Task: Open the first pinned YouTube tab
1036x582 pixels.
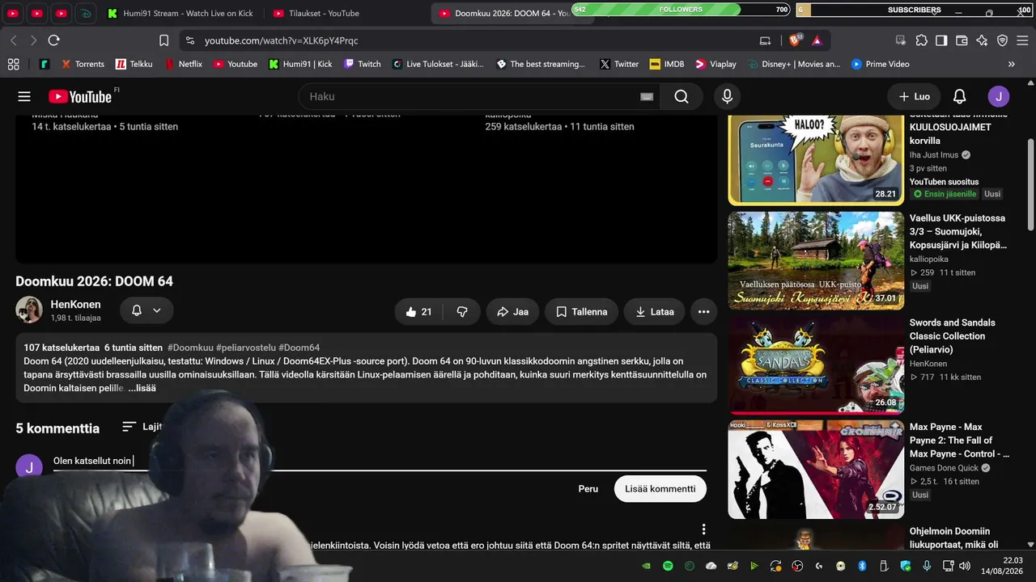Action: coord(13,14)
